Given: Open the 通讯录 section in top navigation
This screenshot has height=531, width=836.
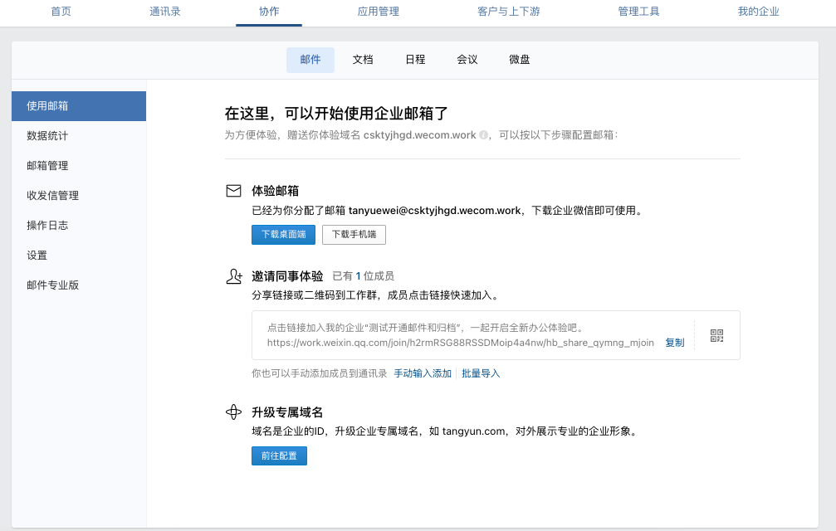Looking at the screenshot, I should click(164, 12).
